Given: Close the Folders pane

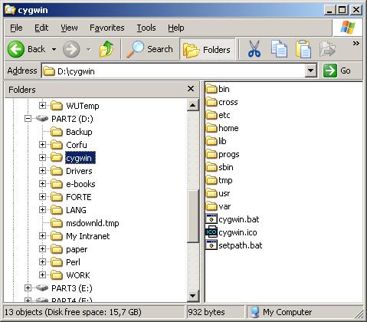Looking at the screenshot, I should tap(191, 89).
